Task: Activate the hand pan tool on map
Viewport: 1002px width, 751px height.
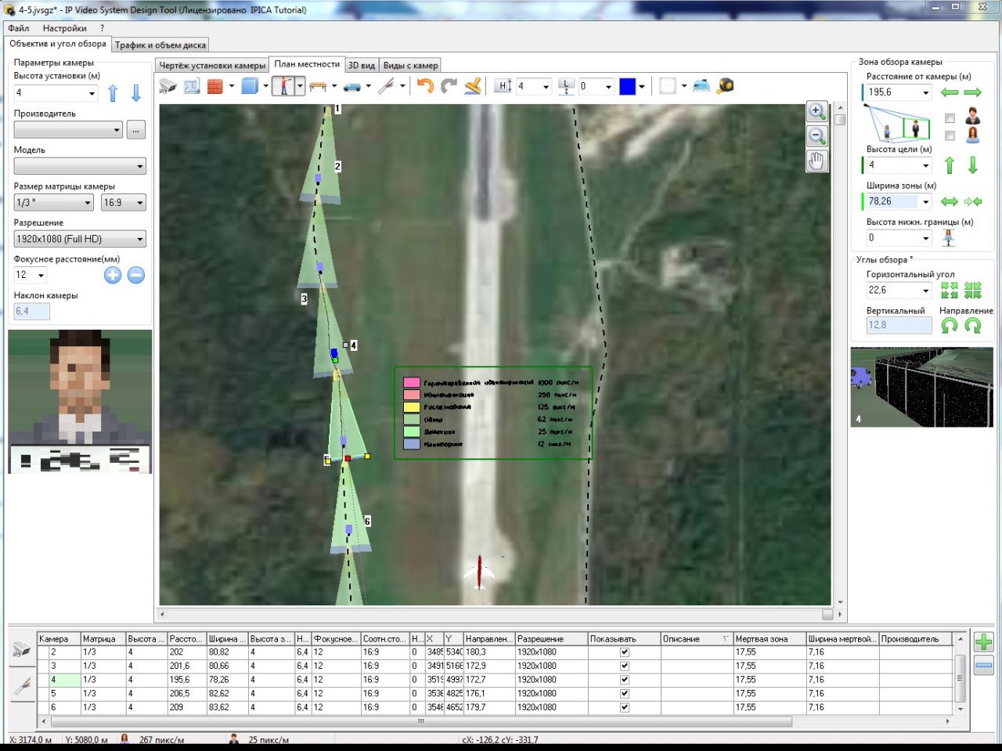Action: 817,161
